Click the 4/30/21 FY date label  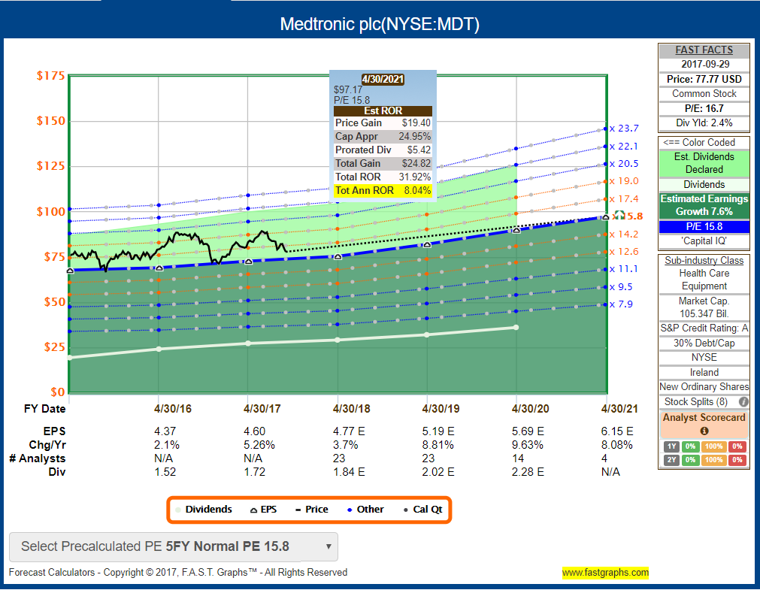point(619,409)
